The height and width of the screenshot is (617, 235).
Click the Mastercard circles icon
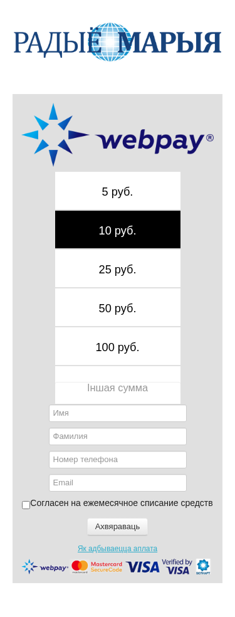[80, 567]
